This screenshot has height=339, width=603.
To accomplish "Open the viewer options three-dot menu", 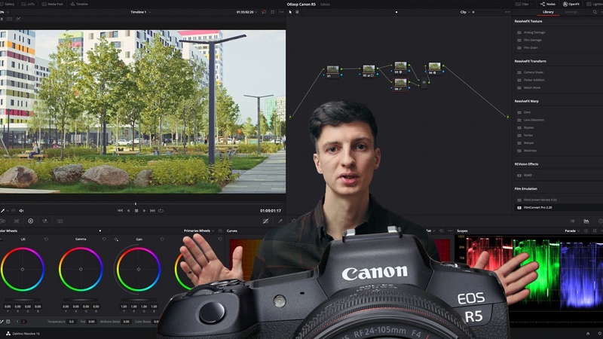I will 281,12.
